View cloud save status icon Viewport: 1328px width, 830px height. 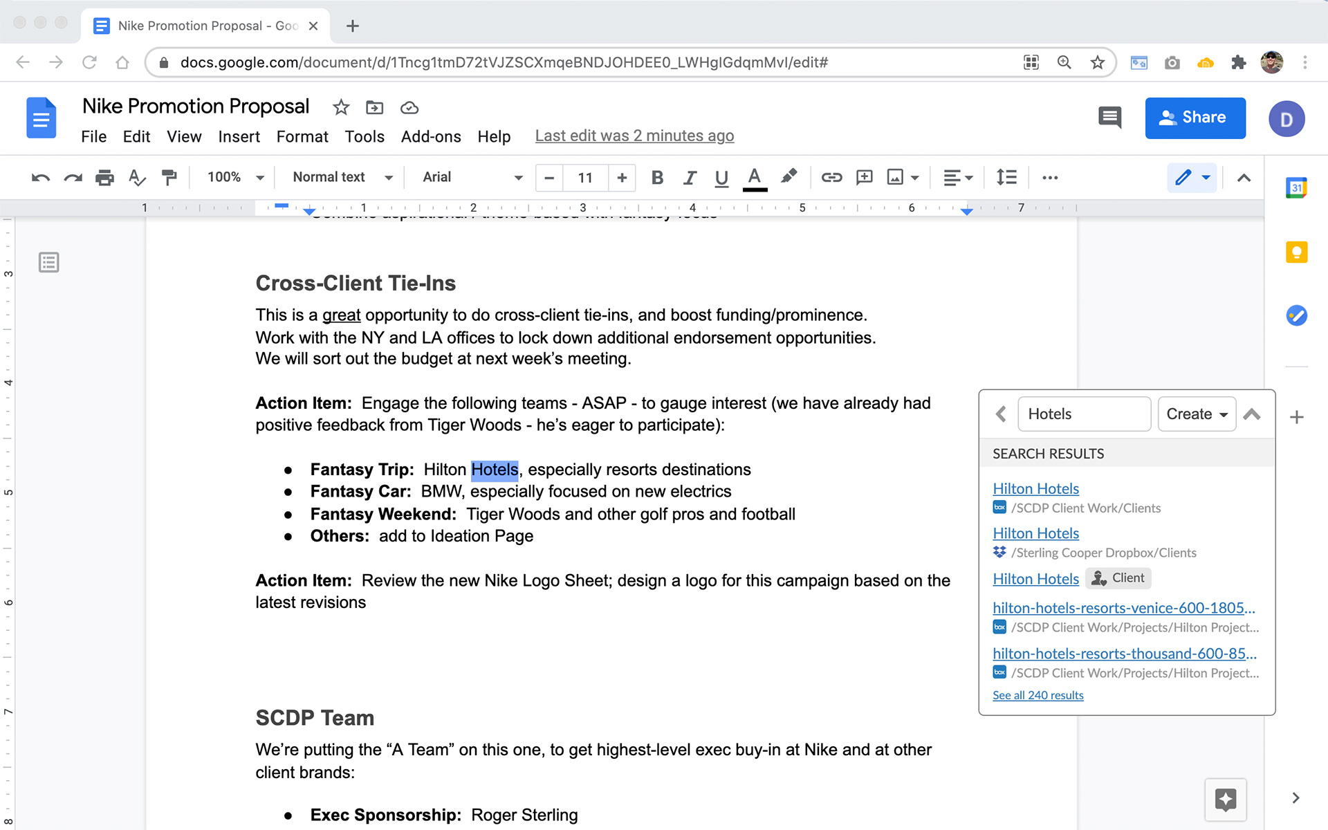tap(409, 107)
